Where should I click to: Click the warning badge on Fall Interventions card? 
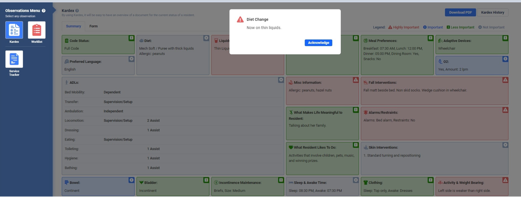(x=505, y=80)
